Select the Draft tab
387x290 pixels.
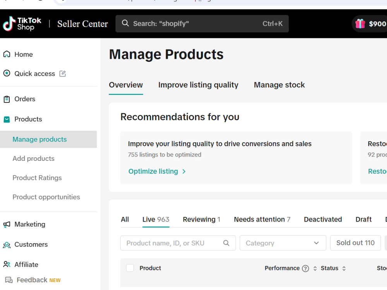click(x=363, y=219)
